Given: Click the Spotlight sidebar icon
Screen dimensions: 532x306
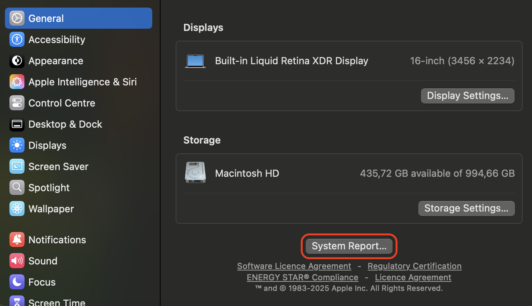Looking at the screenshot, I should 17,187.
